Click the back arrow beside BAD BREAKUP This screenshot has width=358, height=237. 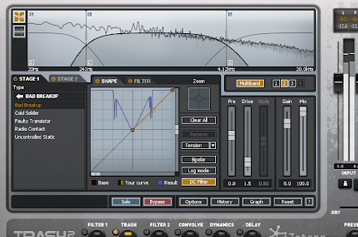point(19,96)
